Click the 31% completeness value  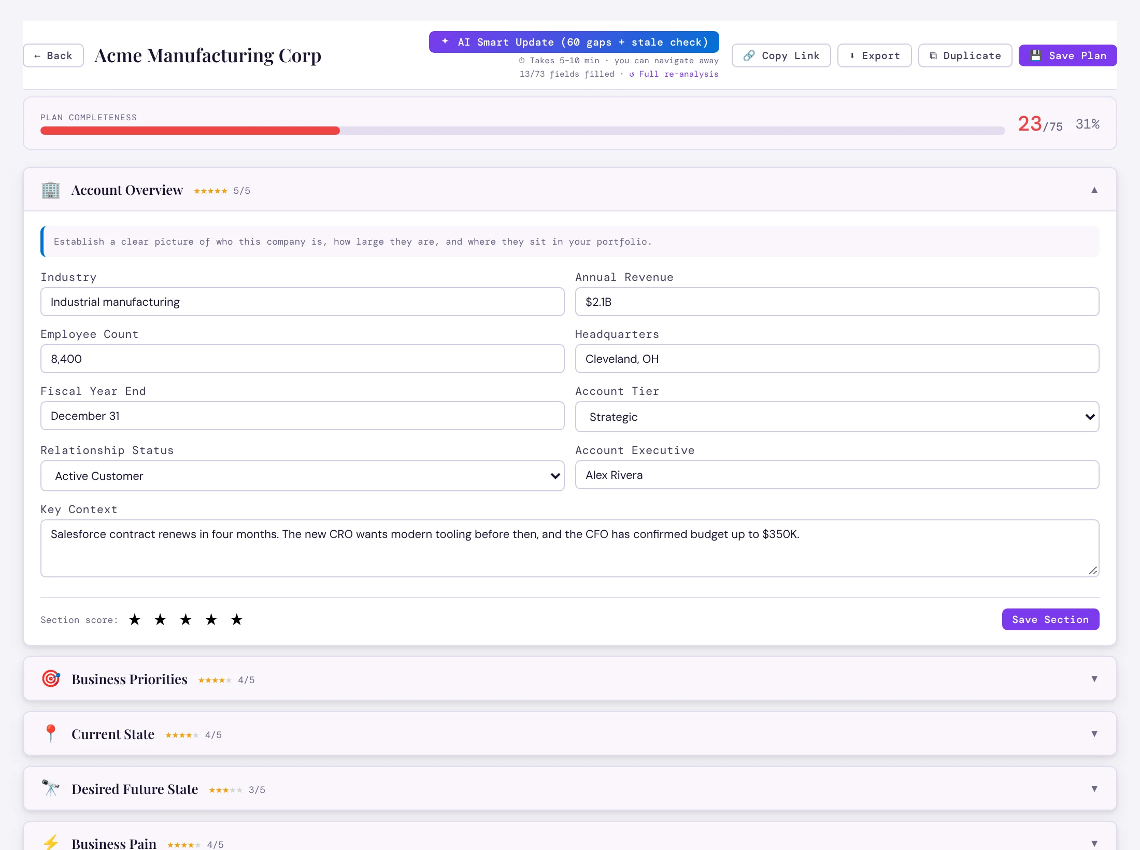[x=1087, y=124]
